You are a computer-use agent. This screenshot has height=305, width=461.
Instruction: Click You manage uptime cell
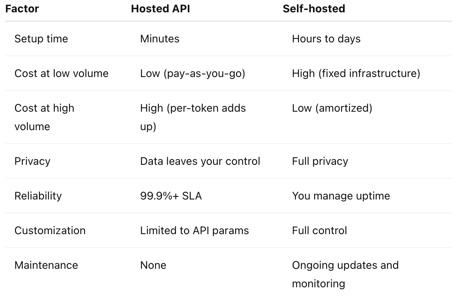(341, 196)
